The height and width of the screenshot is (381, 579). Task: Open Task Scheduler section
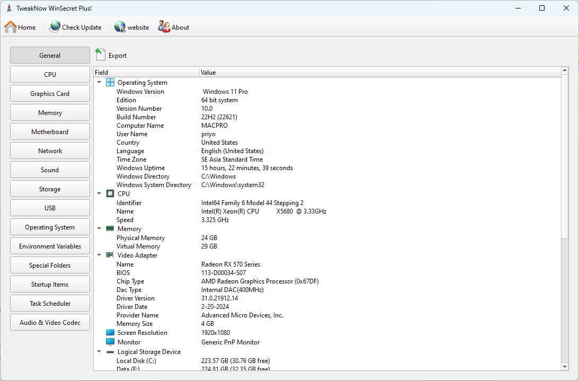click(x=50, y=304)
